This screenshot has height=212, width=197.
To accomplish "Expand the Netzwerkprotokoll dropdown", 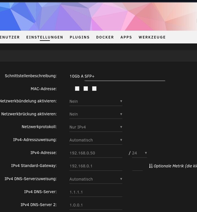I will pyautogui.click(x=96, y=127).
